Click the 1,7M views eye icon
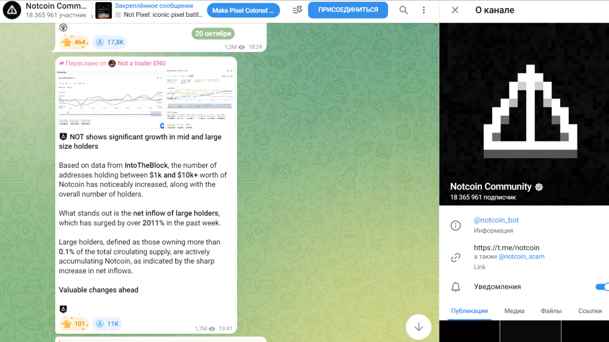Screen dimensions: 609x342 [212, 329]
